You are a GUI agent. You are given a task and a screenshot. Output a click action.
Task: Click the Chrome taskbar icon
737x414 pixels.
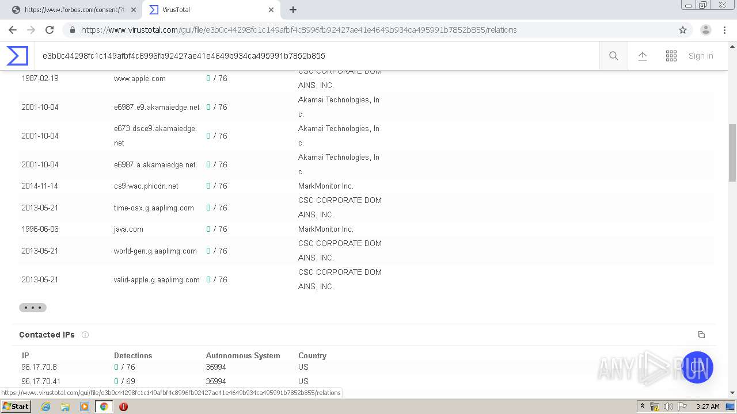point(104,407)
